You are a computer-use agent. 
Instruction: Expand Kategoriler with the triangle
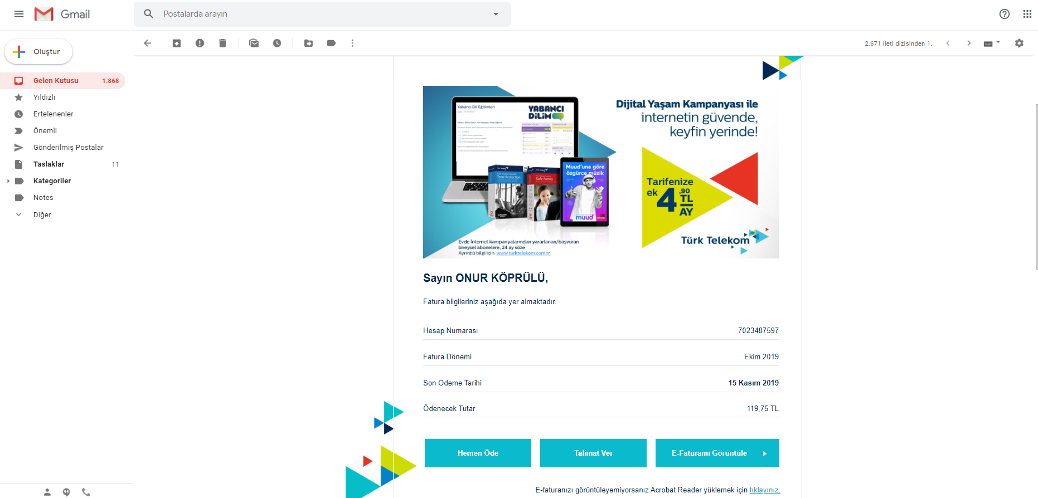[8, 181]
